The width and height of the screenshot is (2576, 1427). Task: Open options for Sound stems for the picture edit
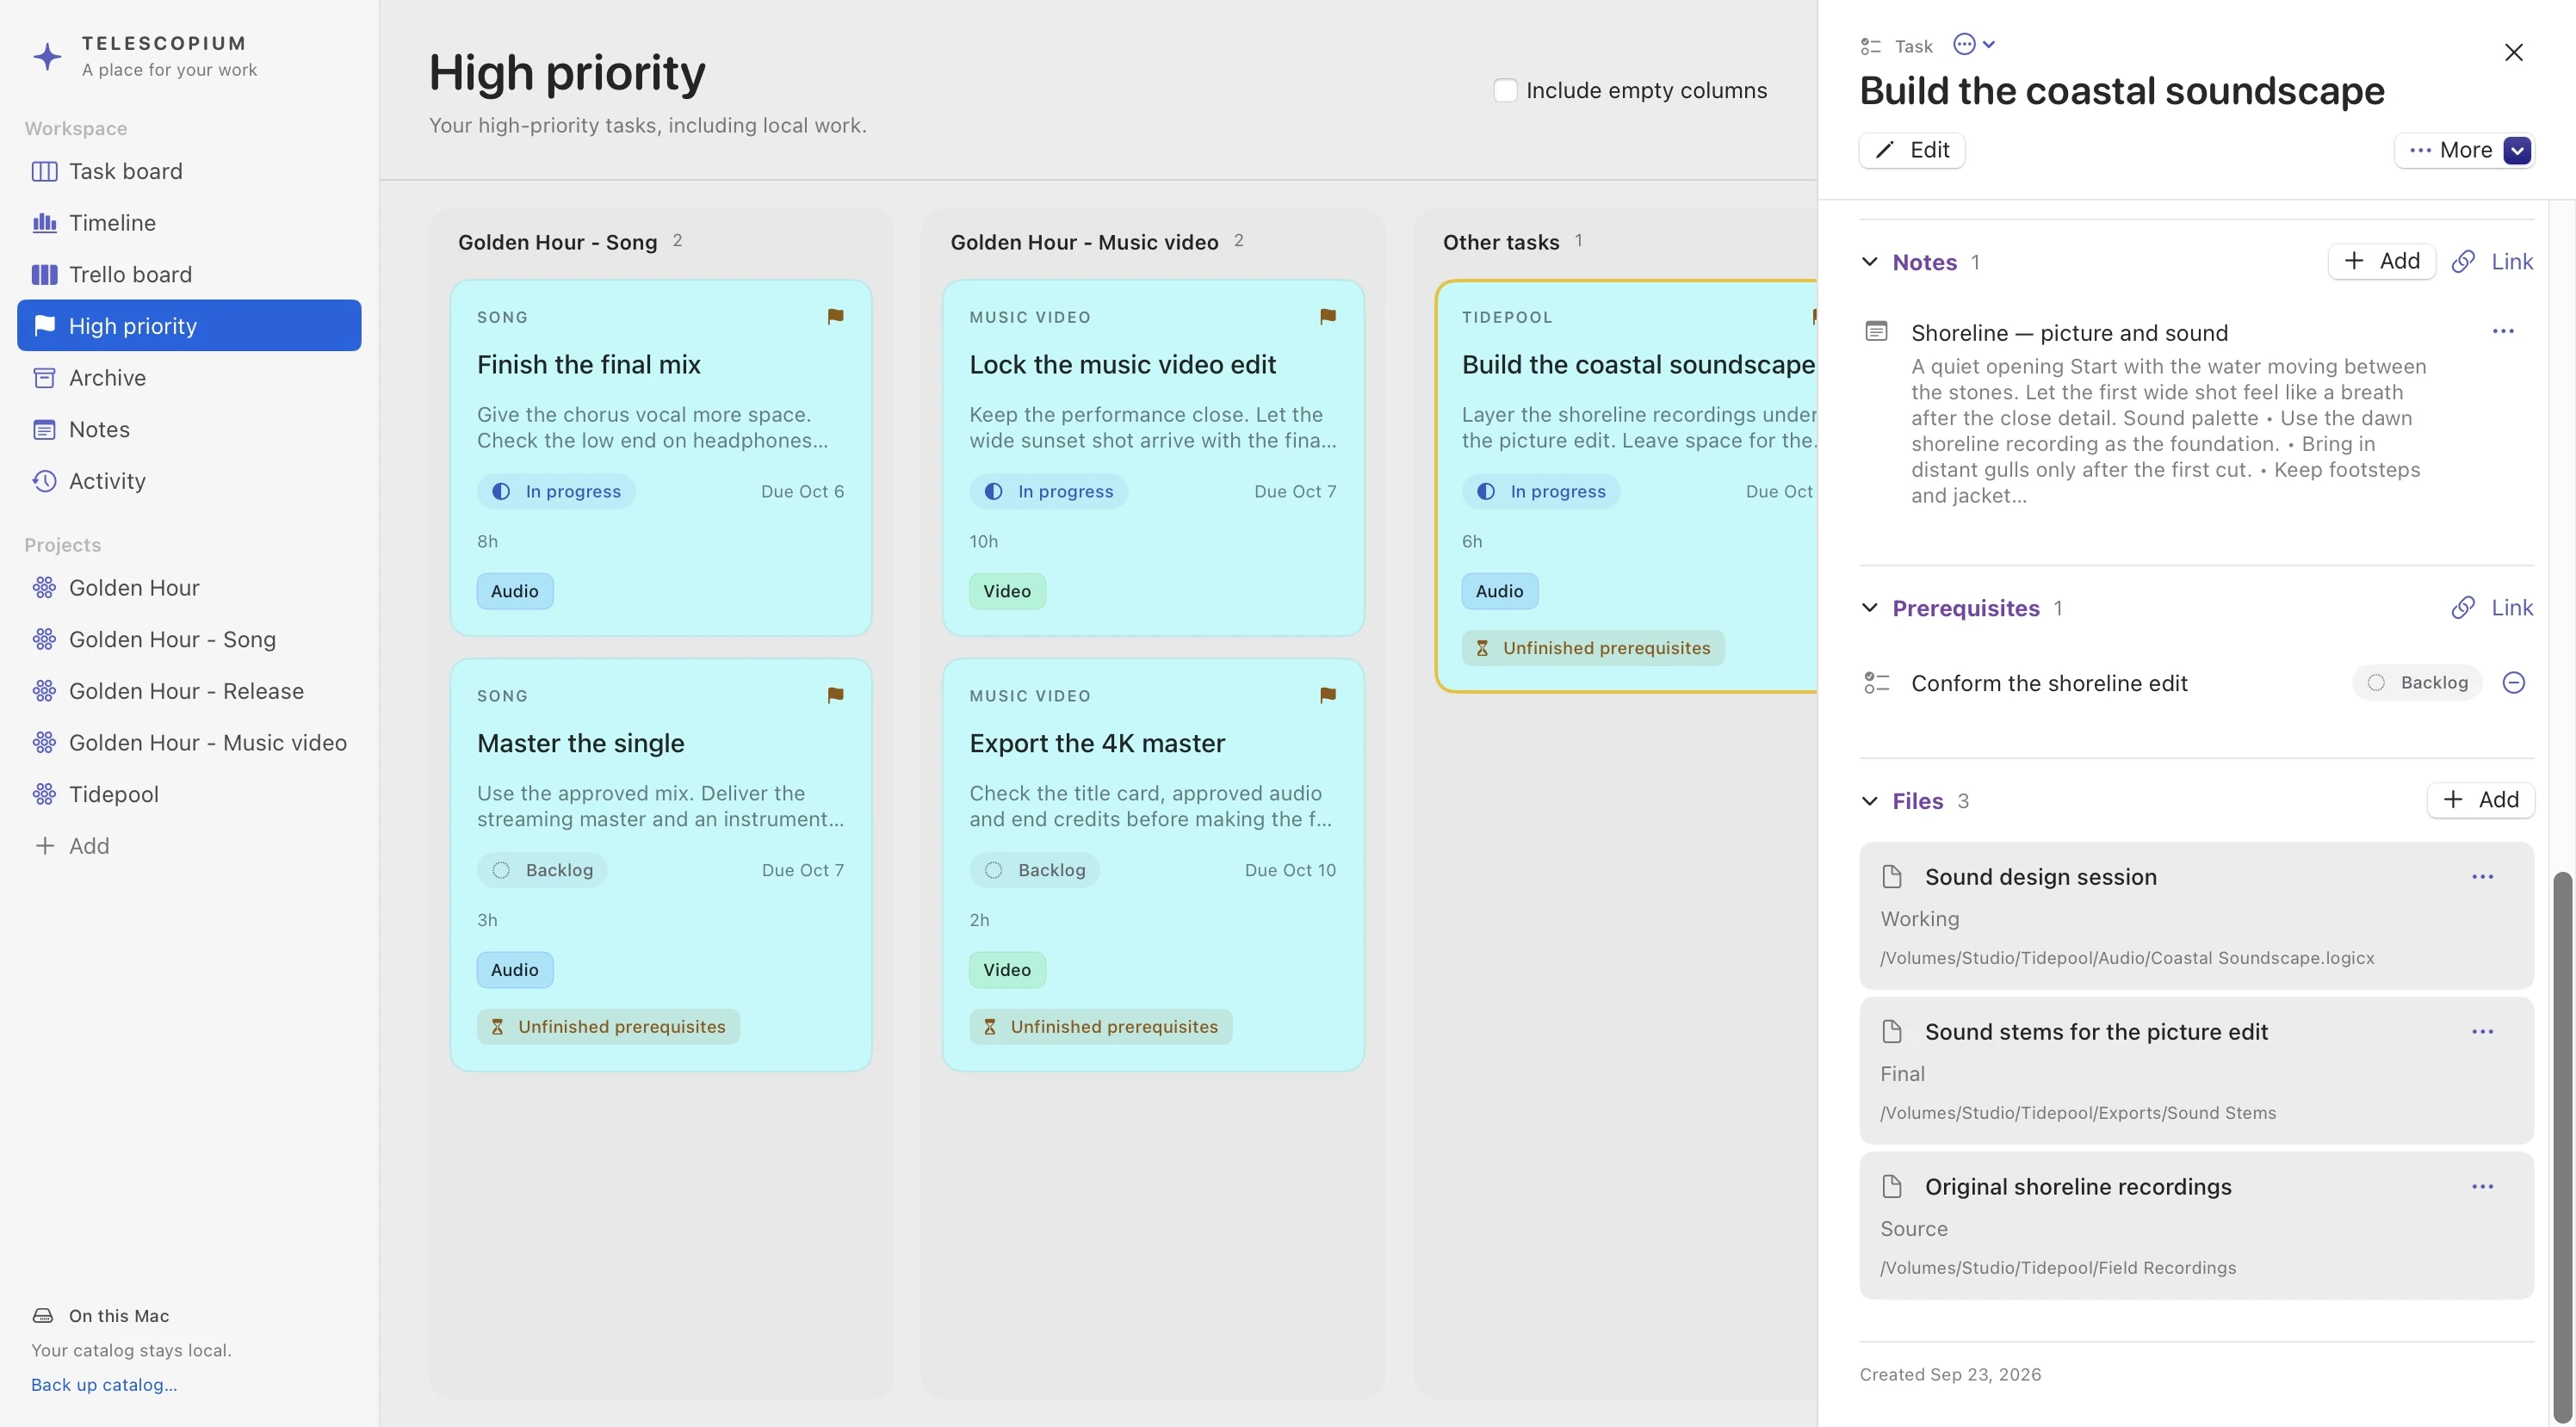pyautogui.click(x=2482, y=1032)
